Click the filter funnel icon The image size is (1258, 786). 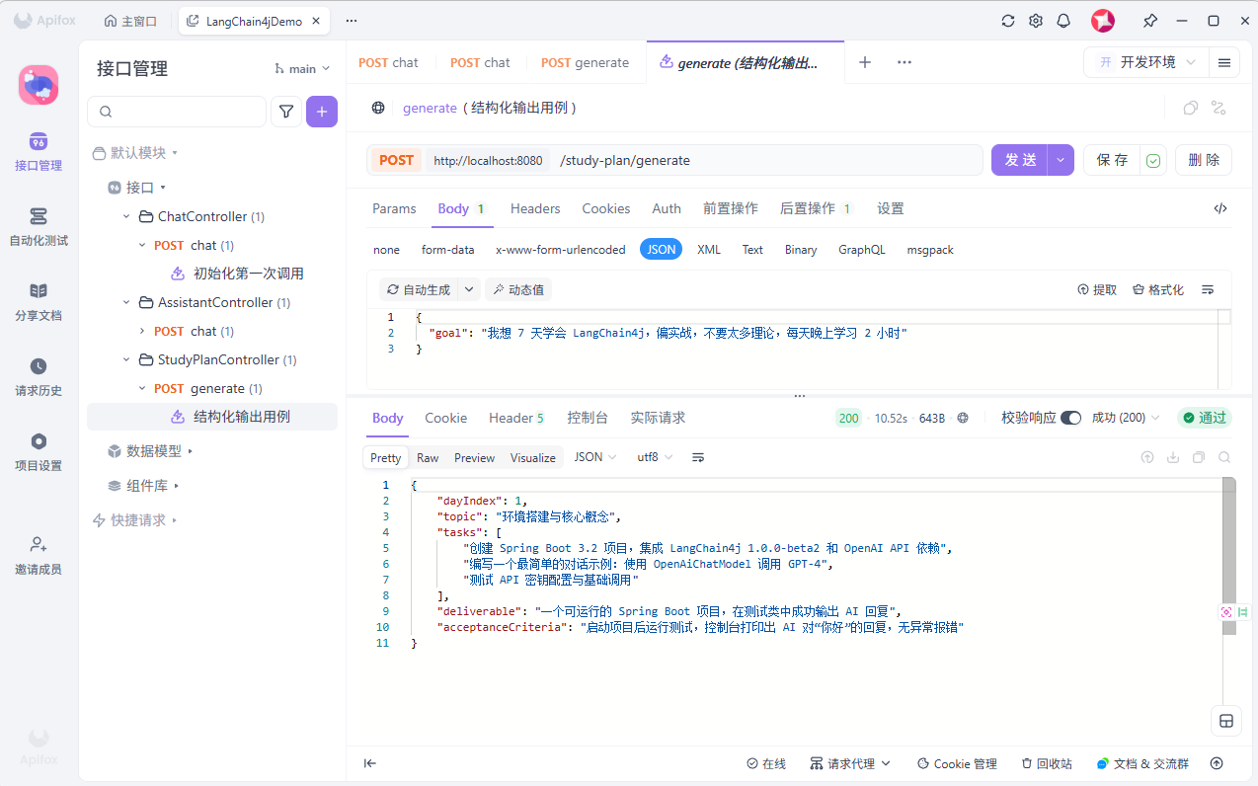pyautogui.click(x=286, y=112)
